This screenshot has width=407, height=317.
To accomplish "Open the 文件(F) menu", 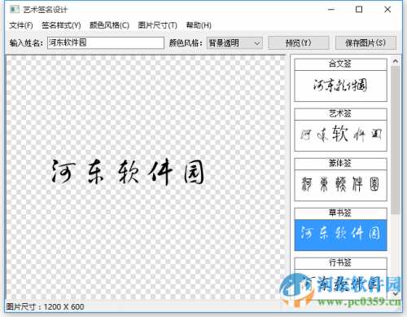I will click(21, 25).
